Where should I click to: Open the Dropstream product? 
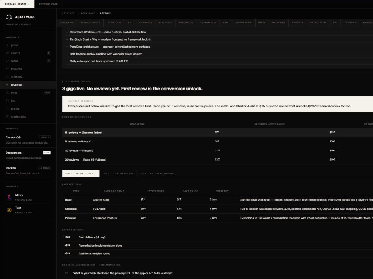28,155
